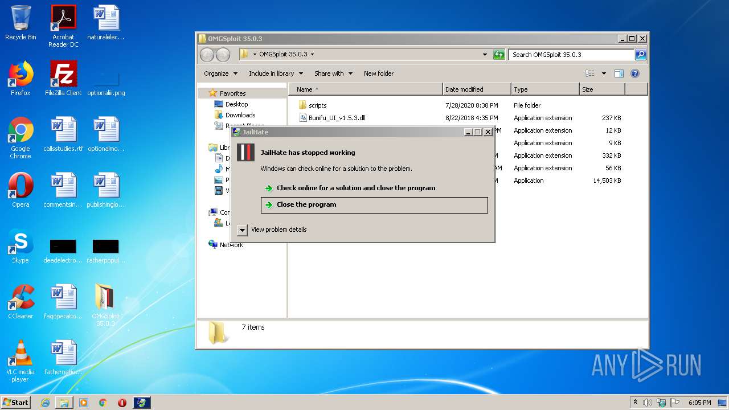Click JailHate app taskbar button
This screenshot has height=410, width=729.
142,403
